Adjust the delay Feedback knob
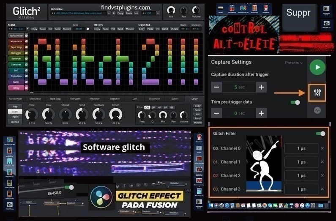This screenshot has height=221, width=336. pos(98,114)
